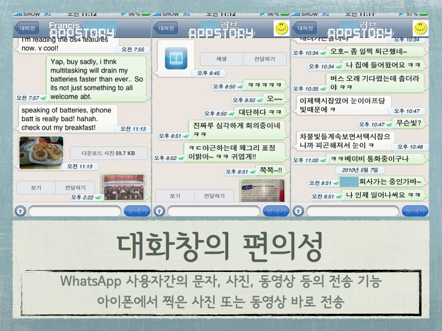This screenshot has width=442, height=331.
Task: Tap 전달하기 next to 재생 button
Action: click(265, 59)
